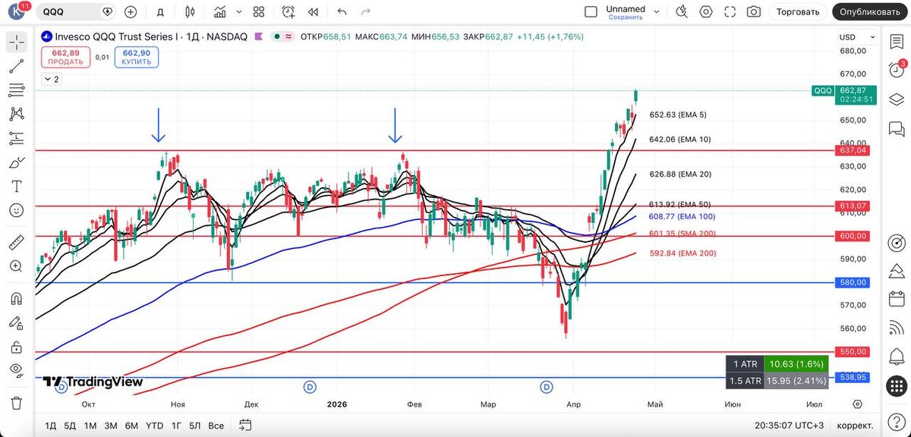Select the crosshair cursor tool
The width and height of the screenshot is (911, 437).
tap(17, 42)
